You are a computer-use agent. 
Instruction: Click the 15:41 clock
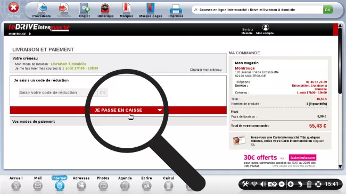click(x=332, y=184)
